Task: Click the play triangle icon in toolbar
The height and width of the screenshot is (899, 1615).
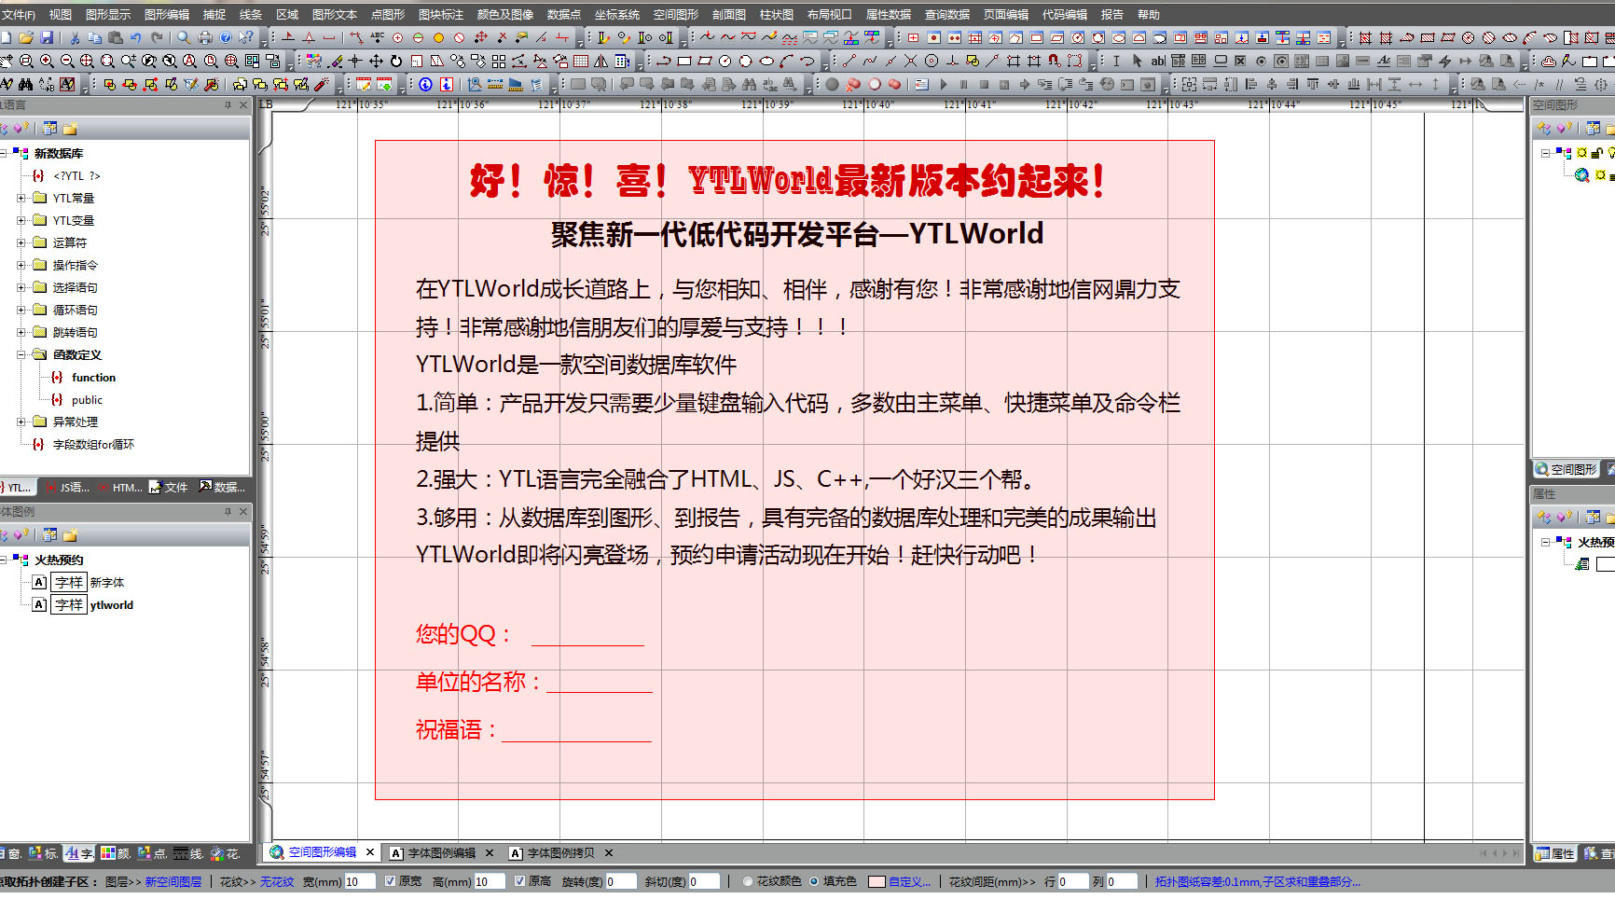Action: 944,84
